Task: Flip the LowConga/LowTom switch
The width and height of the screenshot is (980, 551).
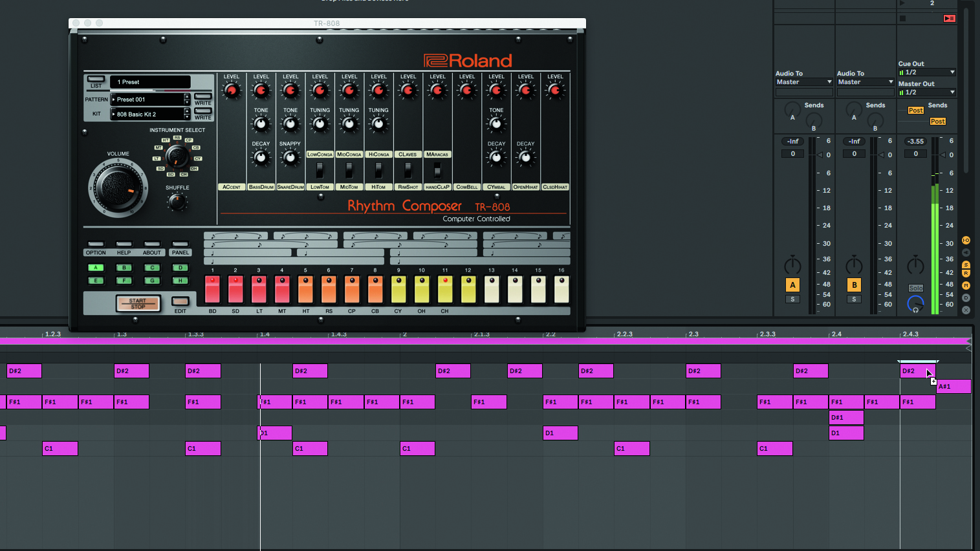Action: coord(320,170)
